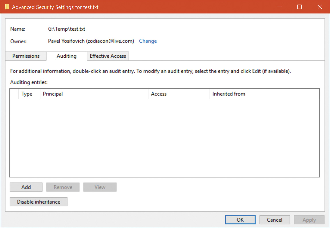The height and width of the screenshot is (228, 330).
Task: Click the Remove button
Action: (63, 187)
